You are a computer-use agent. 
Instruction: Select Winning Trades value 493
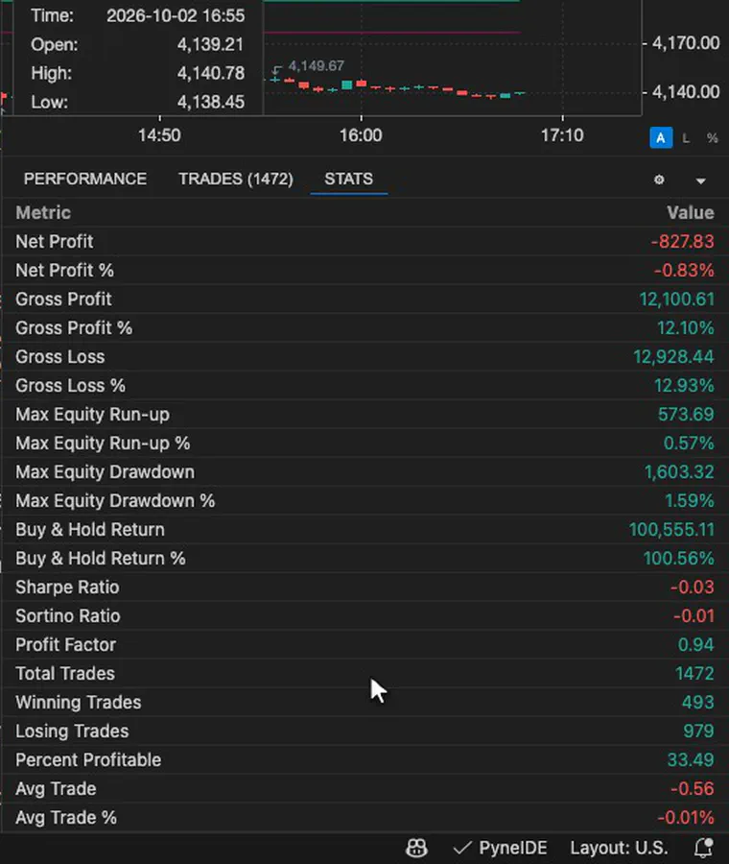pos(698,702)
